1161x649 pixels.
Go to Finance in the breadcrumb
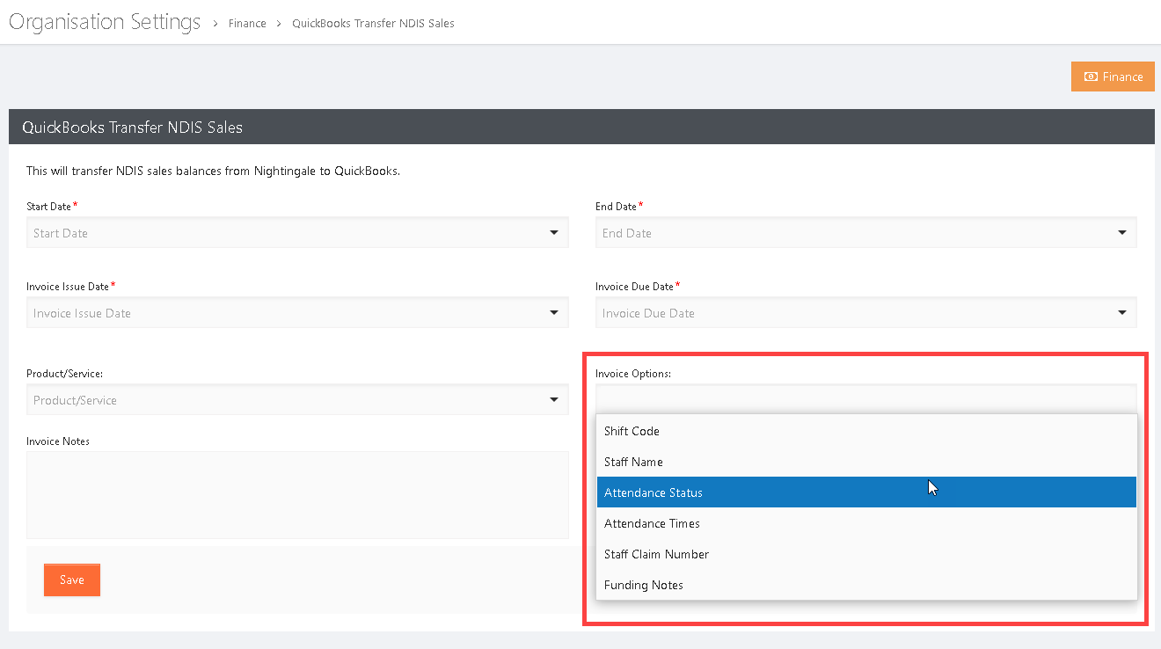pyautogui.click(x=247, y=24)
